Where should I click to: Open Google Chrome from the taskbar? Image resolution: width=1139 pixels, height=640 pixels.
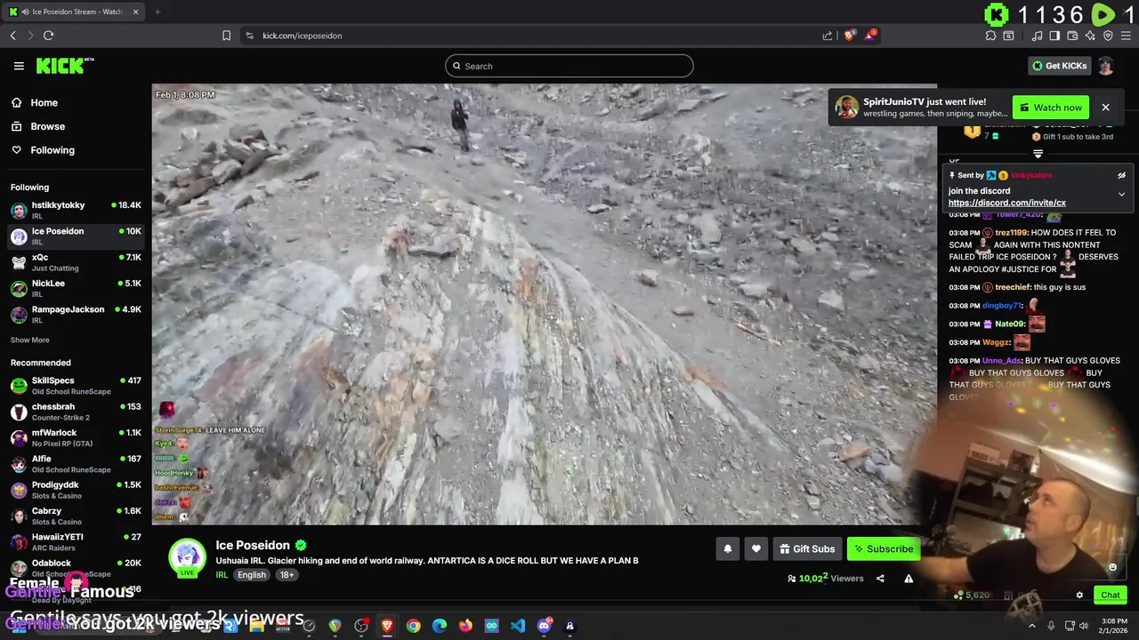[414, 626]
